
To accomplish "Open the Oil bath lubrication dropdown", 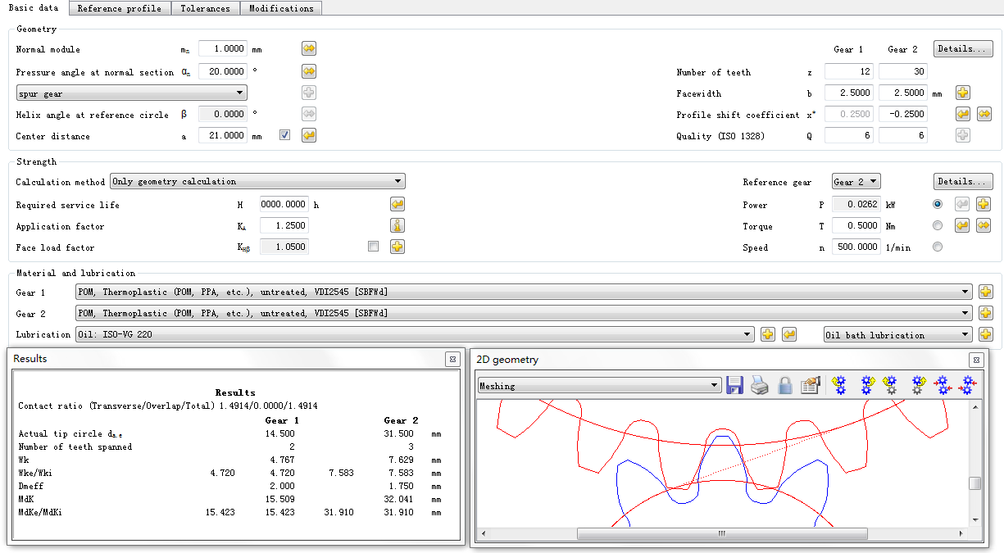I will (x=898, y=334).
